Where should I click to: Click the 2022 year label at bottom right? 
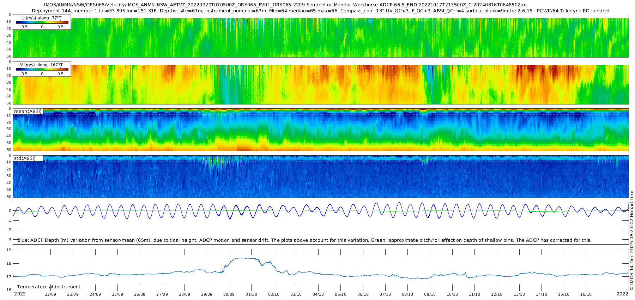(x=622, y=294)
